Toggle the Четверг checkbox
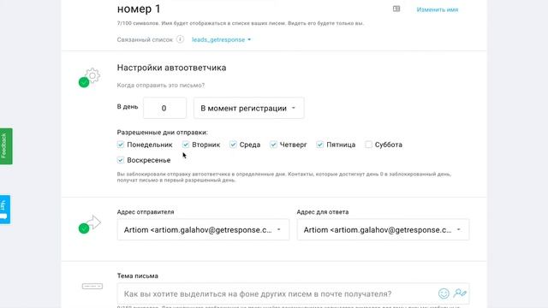 [273, 145]
